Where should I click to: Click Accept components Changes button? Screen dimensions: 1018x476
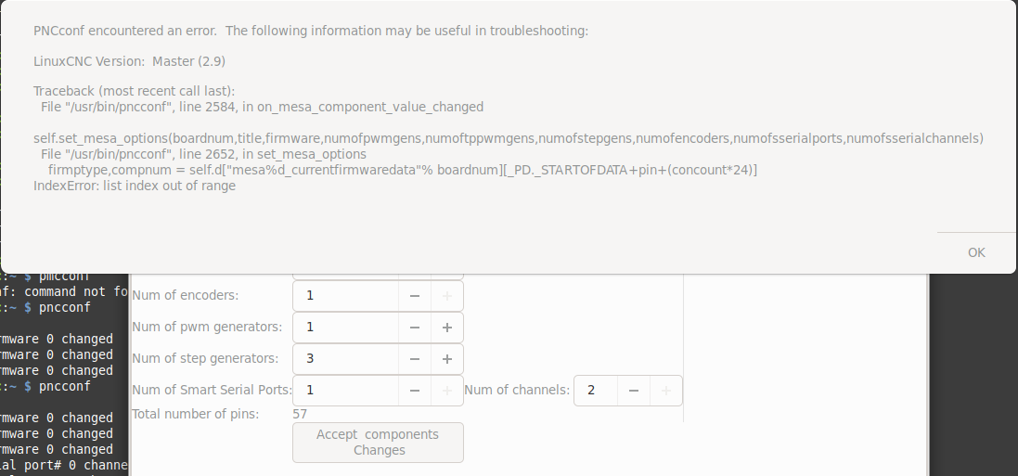(378, 443)
